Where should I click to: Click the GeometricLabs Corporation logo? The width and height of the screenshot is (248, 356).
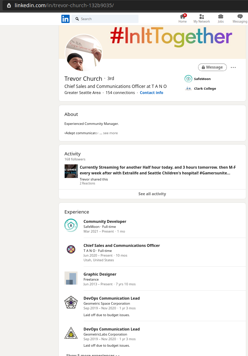[x=71, y=333]
